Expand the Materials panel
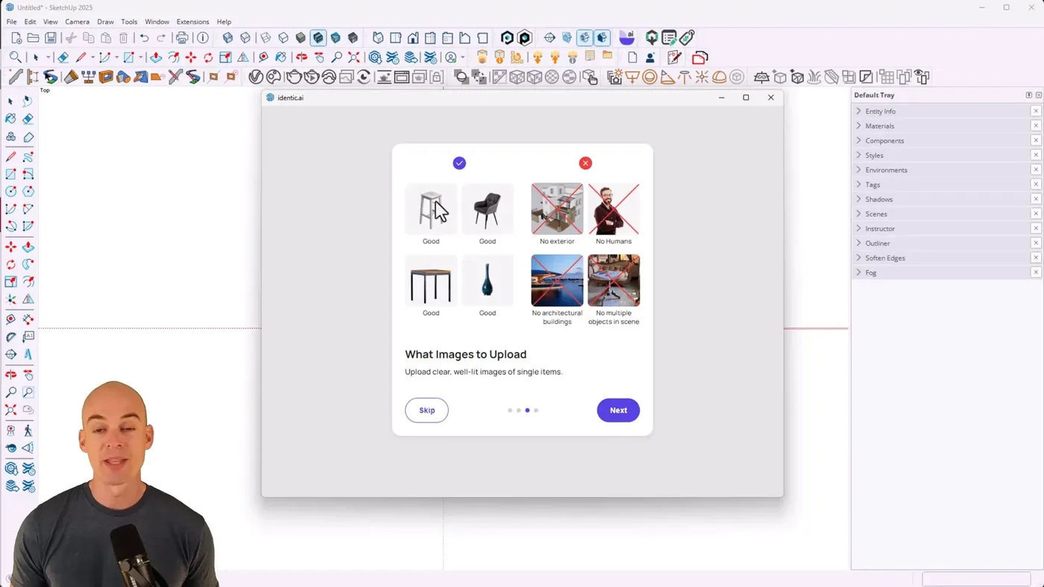Image resolution: width=1044 pixels, height=587 pixels. tap(879, 126)
